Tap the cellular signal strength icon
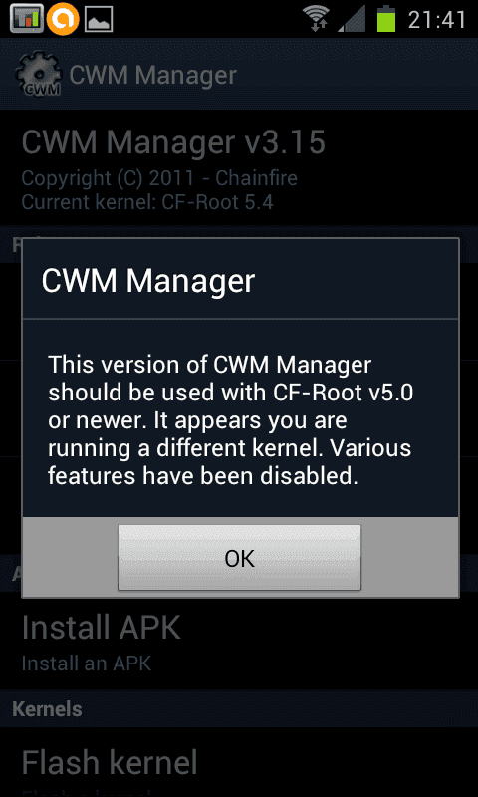 point(351,20)
